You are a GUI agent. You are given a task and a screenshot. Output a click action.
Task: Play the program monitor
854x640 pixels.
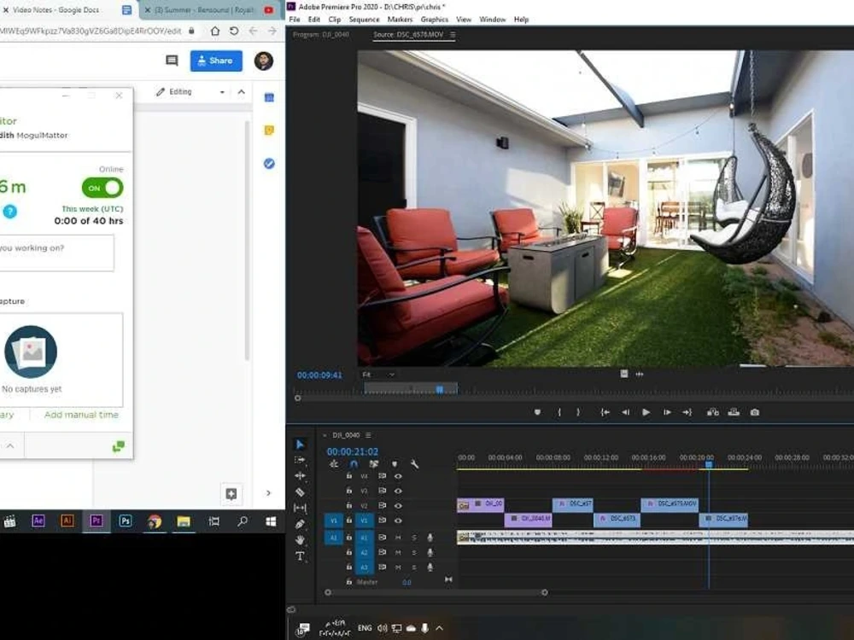pos(646,412)
